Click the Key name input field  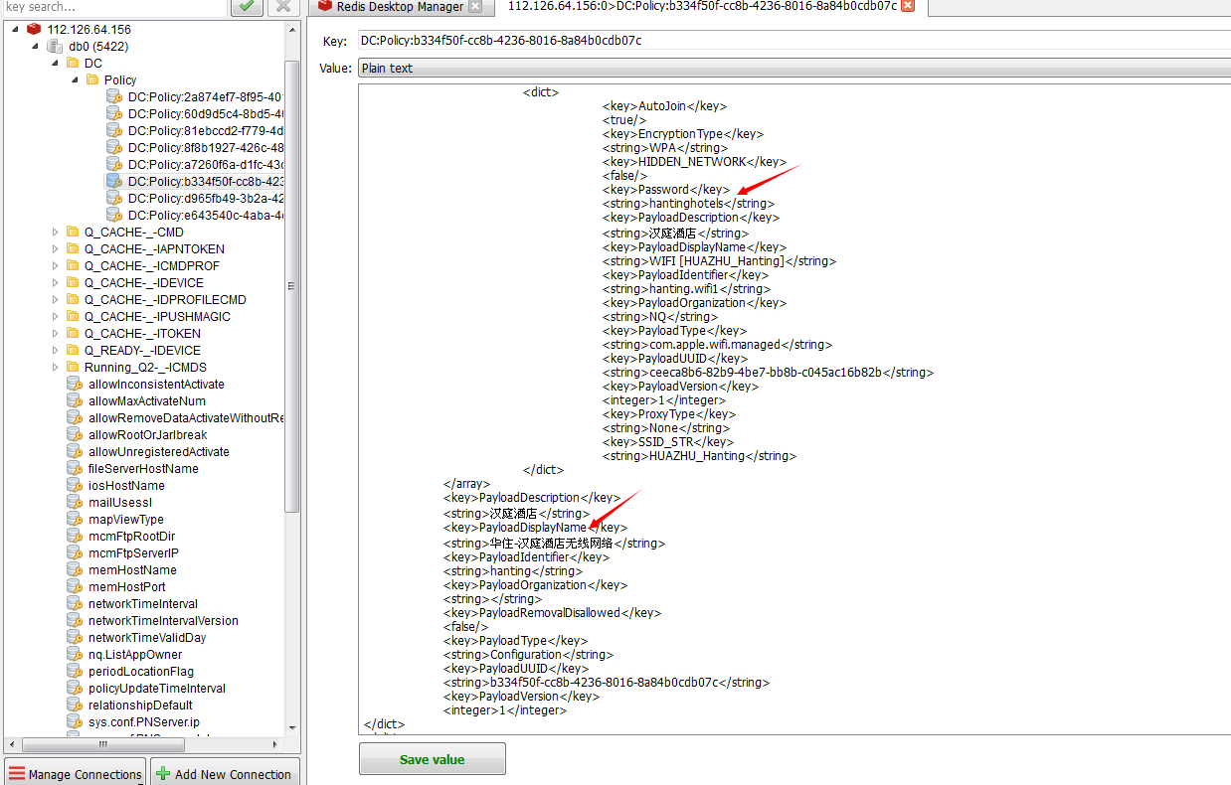(793, 41)
